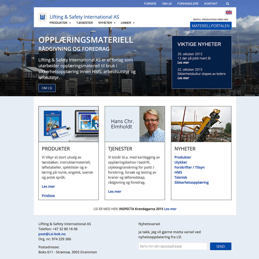The width and height of the screenshot is (259, 259).
Task: Click the LSI logo icon
Action: [42, 17]
